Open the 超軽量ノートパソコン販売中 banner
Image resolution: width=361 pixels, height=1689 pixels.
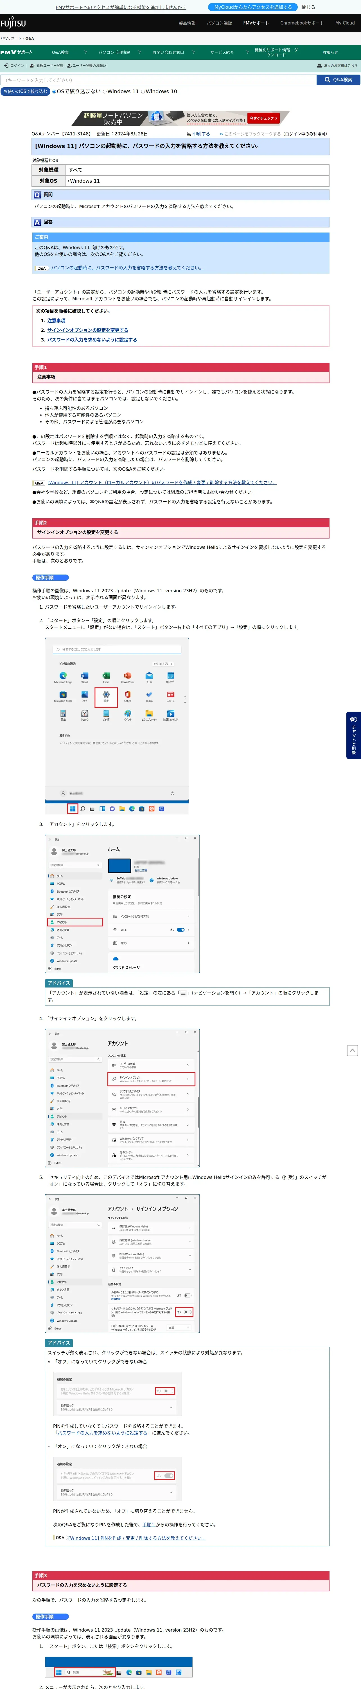(180, 118)
